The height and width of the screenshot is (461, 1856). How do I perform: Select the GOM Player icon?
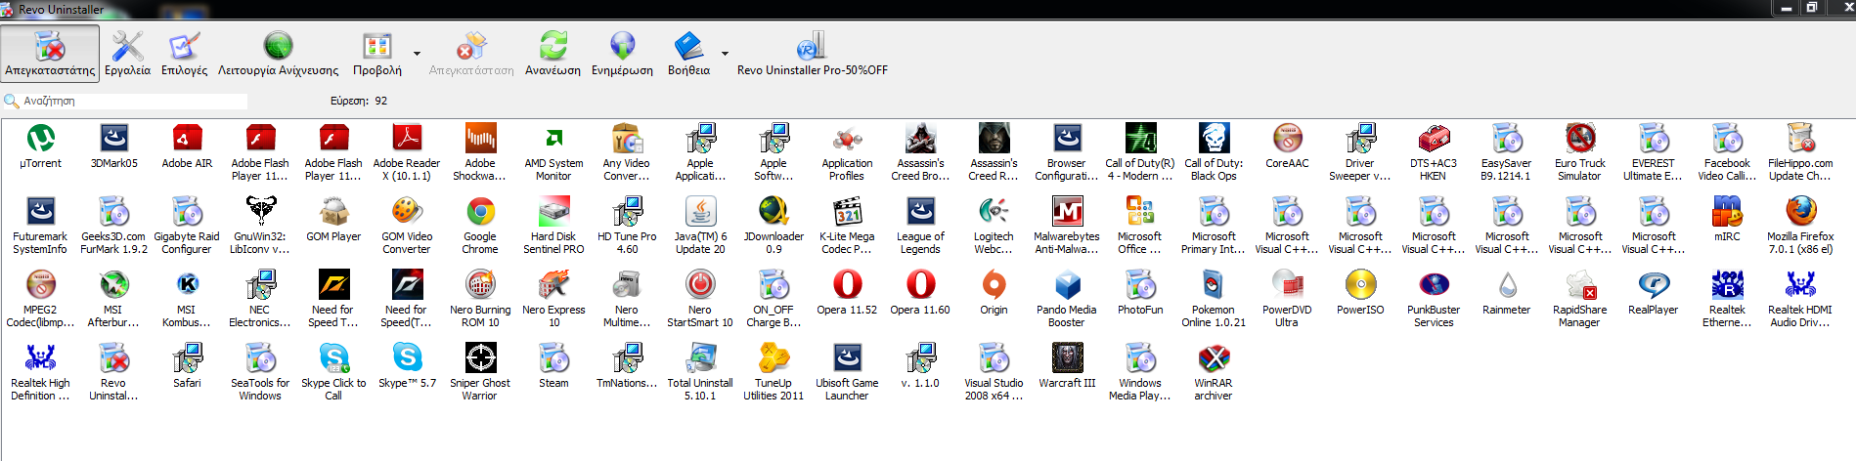[x=333, y=212]
